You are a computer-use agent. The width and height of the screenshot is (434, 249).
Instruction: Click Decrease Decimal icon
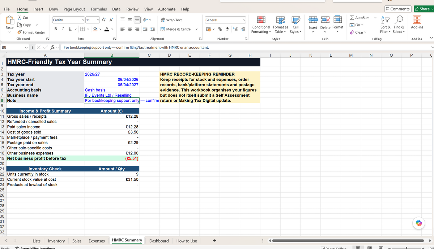coord(243,29)
